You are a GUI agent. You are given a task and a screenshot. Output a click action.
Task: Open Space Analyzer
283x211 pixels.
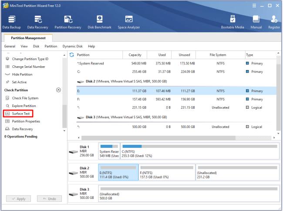[x=129, y=22]
